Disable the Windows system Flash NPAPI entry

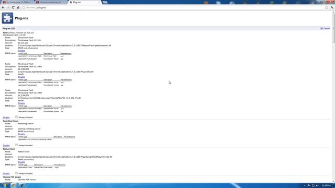(21, 103)
